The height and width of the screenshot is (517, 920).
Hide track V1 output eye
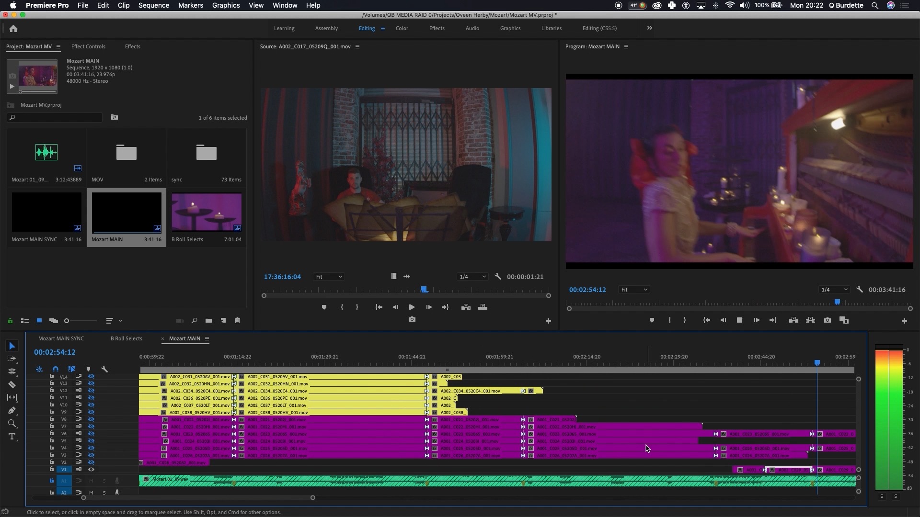coord(91,470)
